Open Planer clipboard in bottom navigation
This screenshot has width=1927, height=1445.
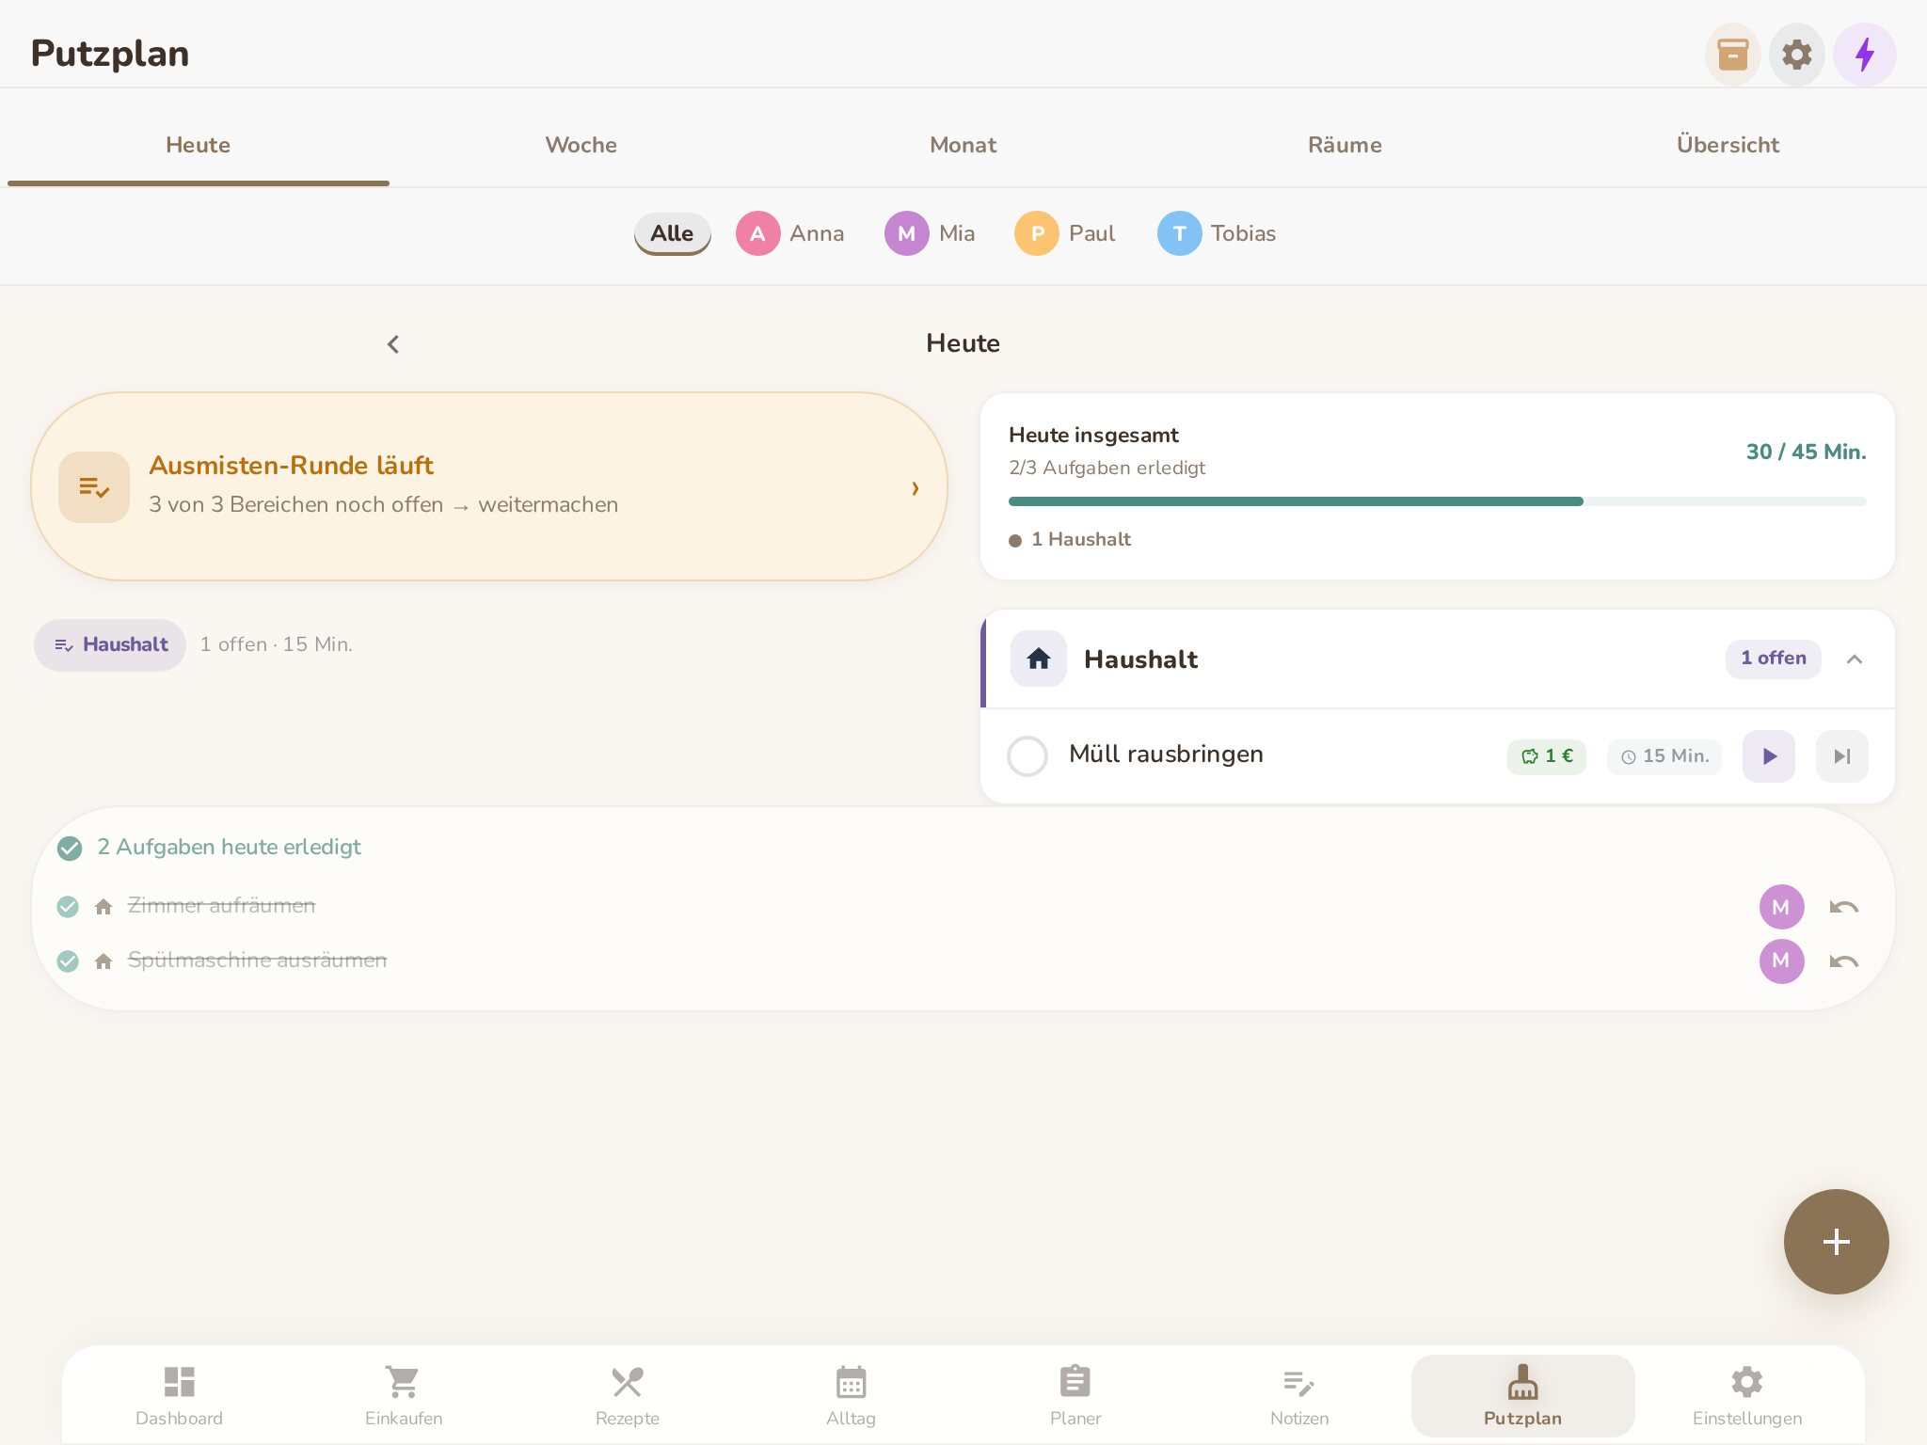(1075, 1396)
